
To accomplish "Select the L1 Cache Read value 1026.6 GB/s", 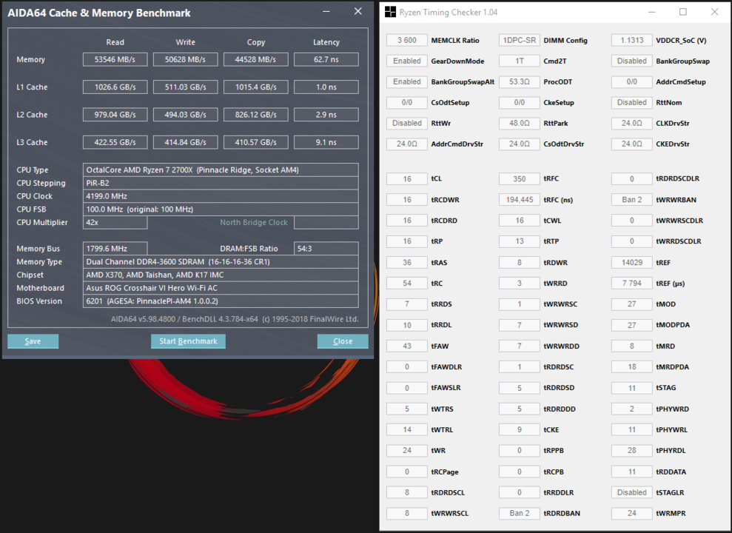I will (x=115, y=87).
